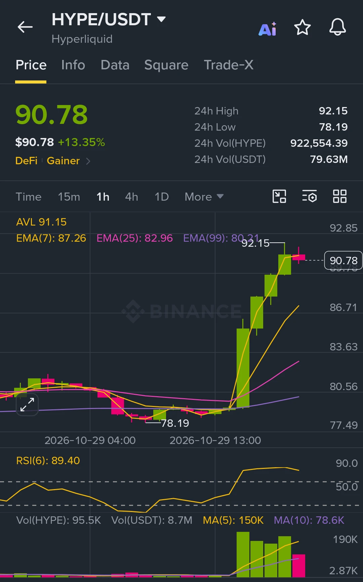This screenshot has height=582, width=363.
Task: Open chart drawing tools icon
Action: point(279,197)
